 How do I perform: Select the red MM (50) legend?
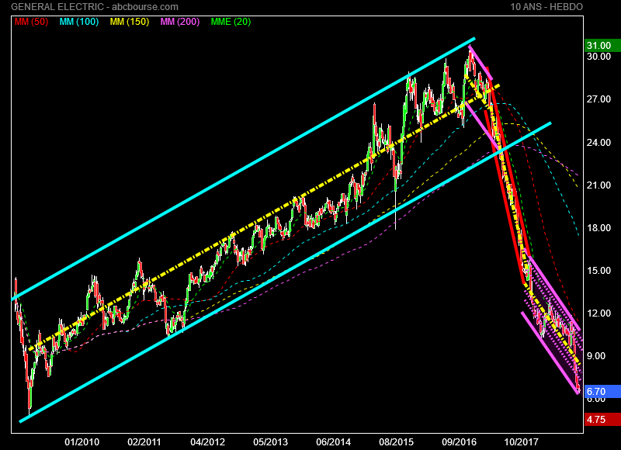click(31, 22)
